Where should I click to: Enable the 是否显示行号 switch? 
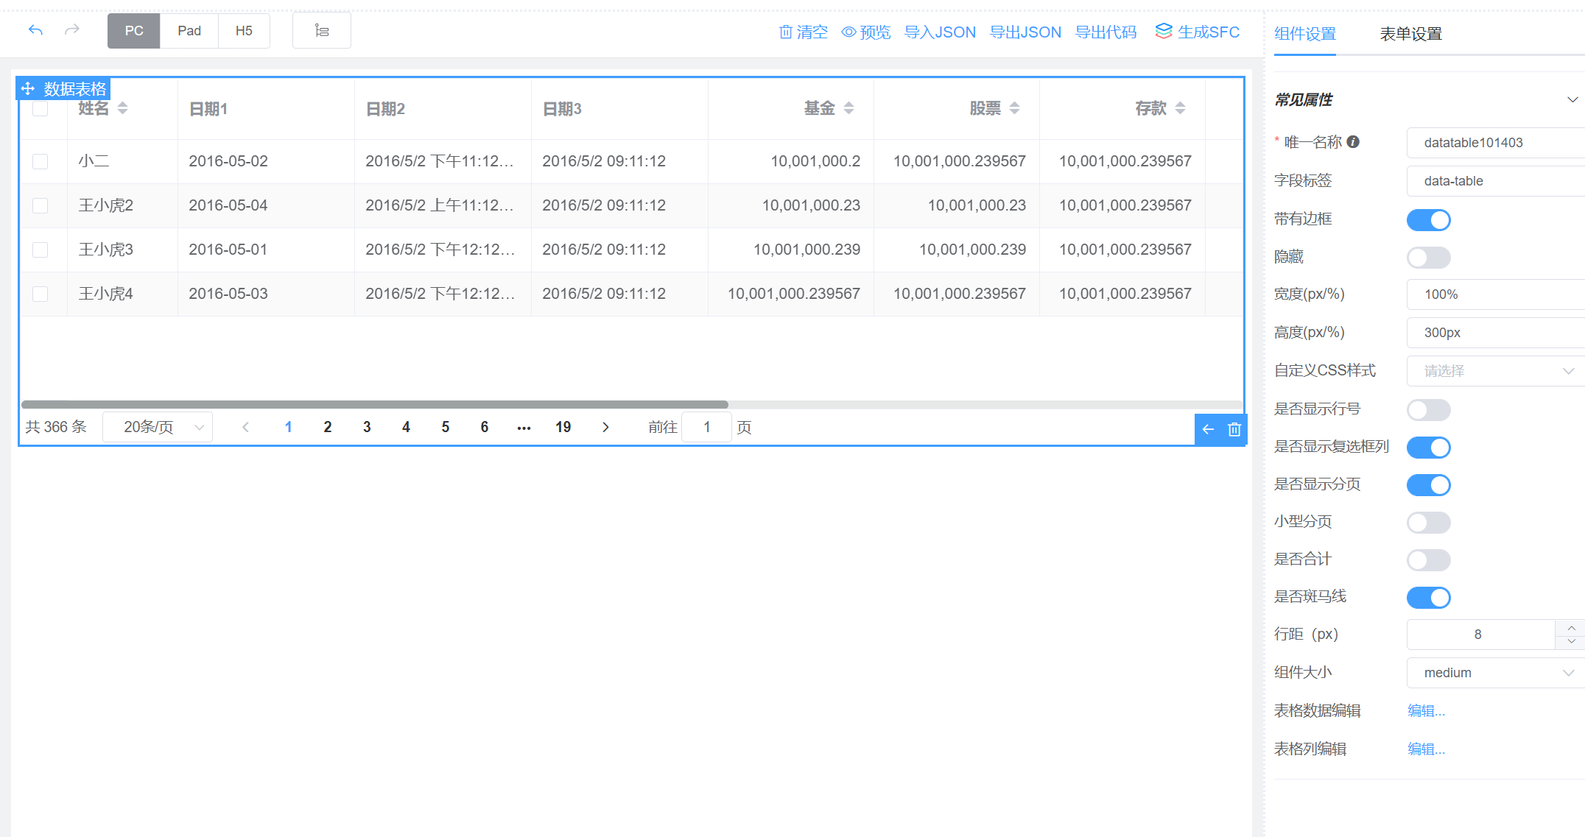coord(1428,409)
